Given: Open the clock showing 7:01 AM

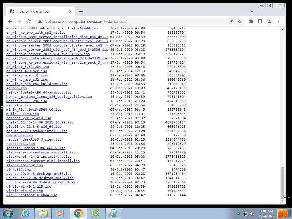Looking at the screenshot, I should point(267,213).
